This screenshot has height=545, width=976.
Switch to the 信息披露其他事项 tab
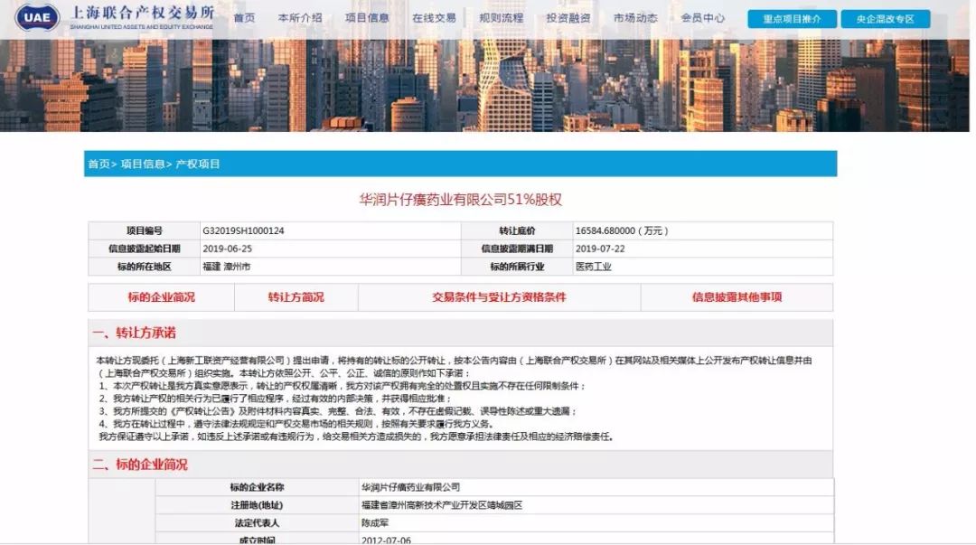click(737, 297)
